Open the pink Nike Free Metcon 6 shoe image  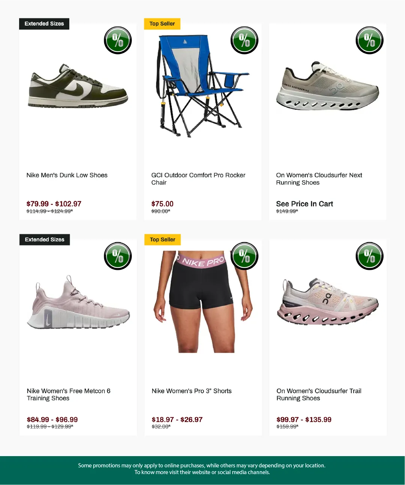point(78,302)
